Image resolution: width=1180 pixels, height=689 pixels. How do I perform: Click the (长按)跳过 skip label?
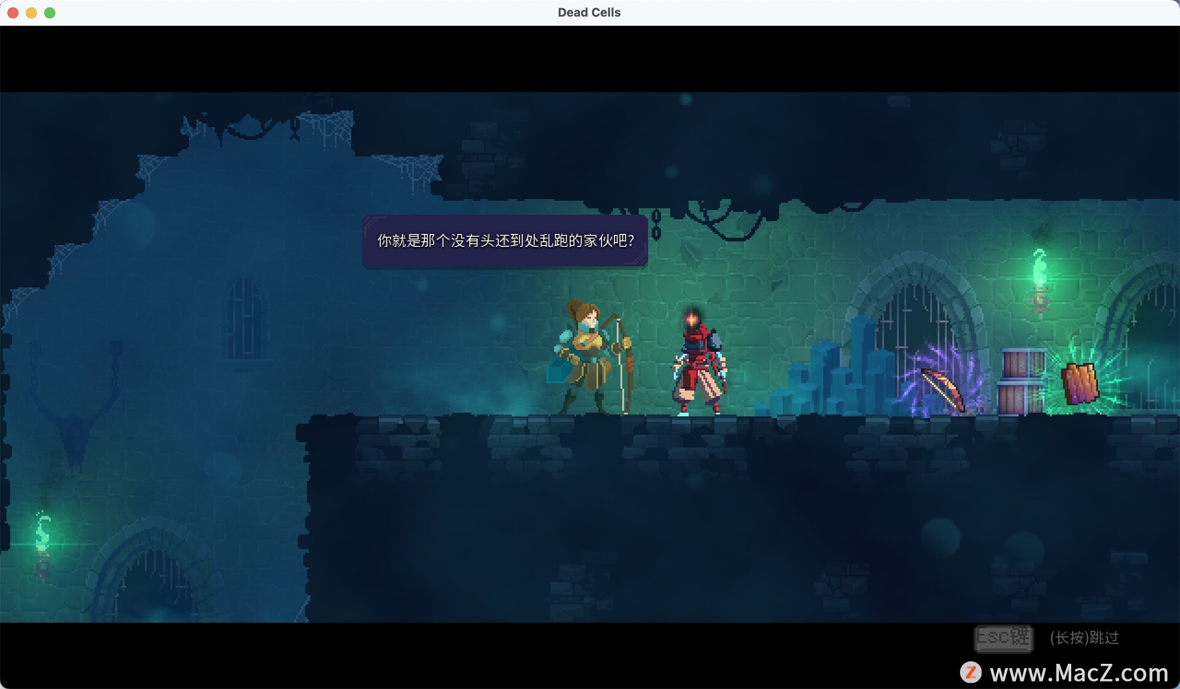(1084, 638)
